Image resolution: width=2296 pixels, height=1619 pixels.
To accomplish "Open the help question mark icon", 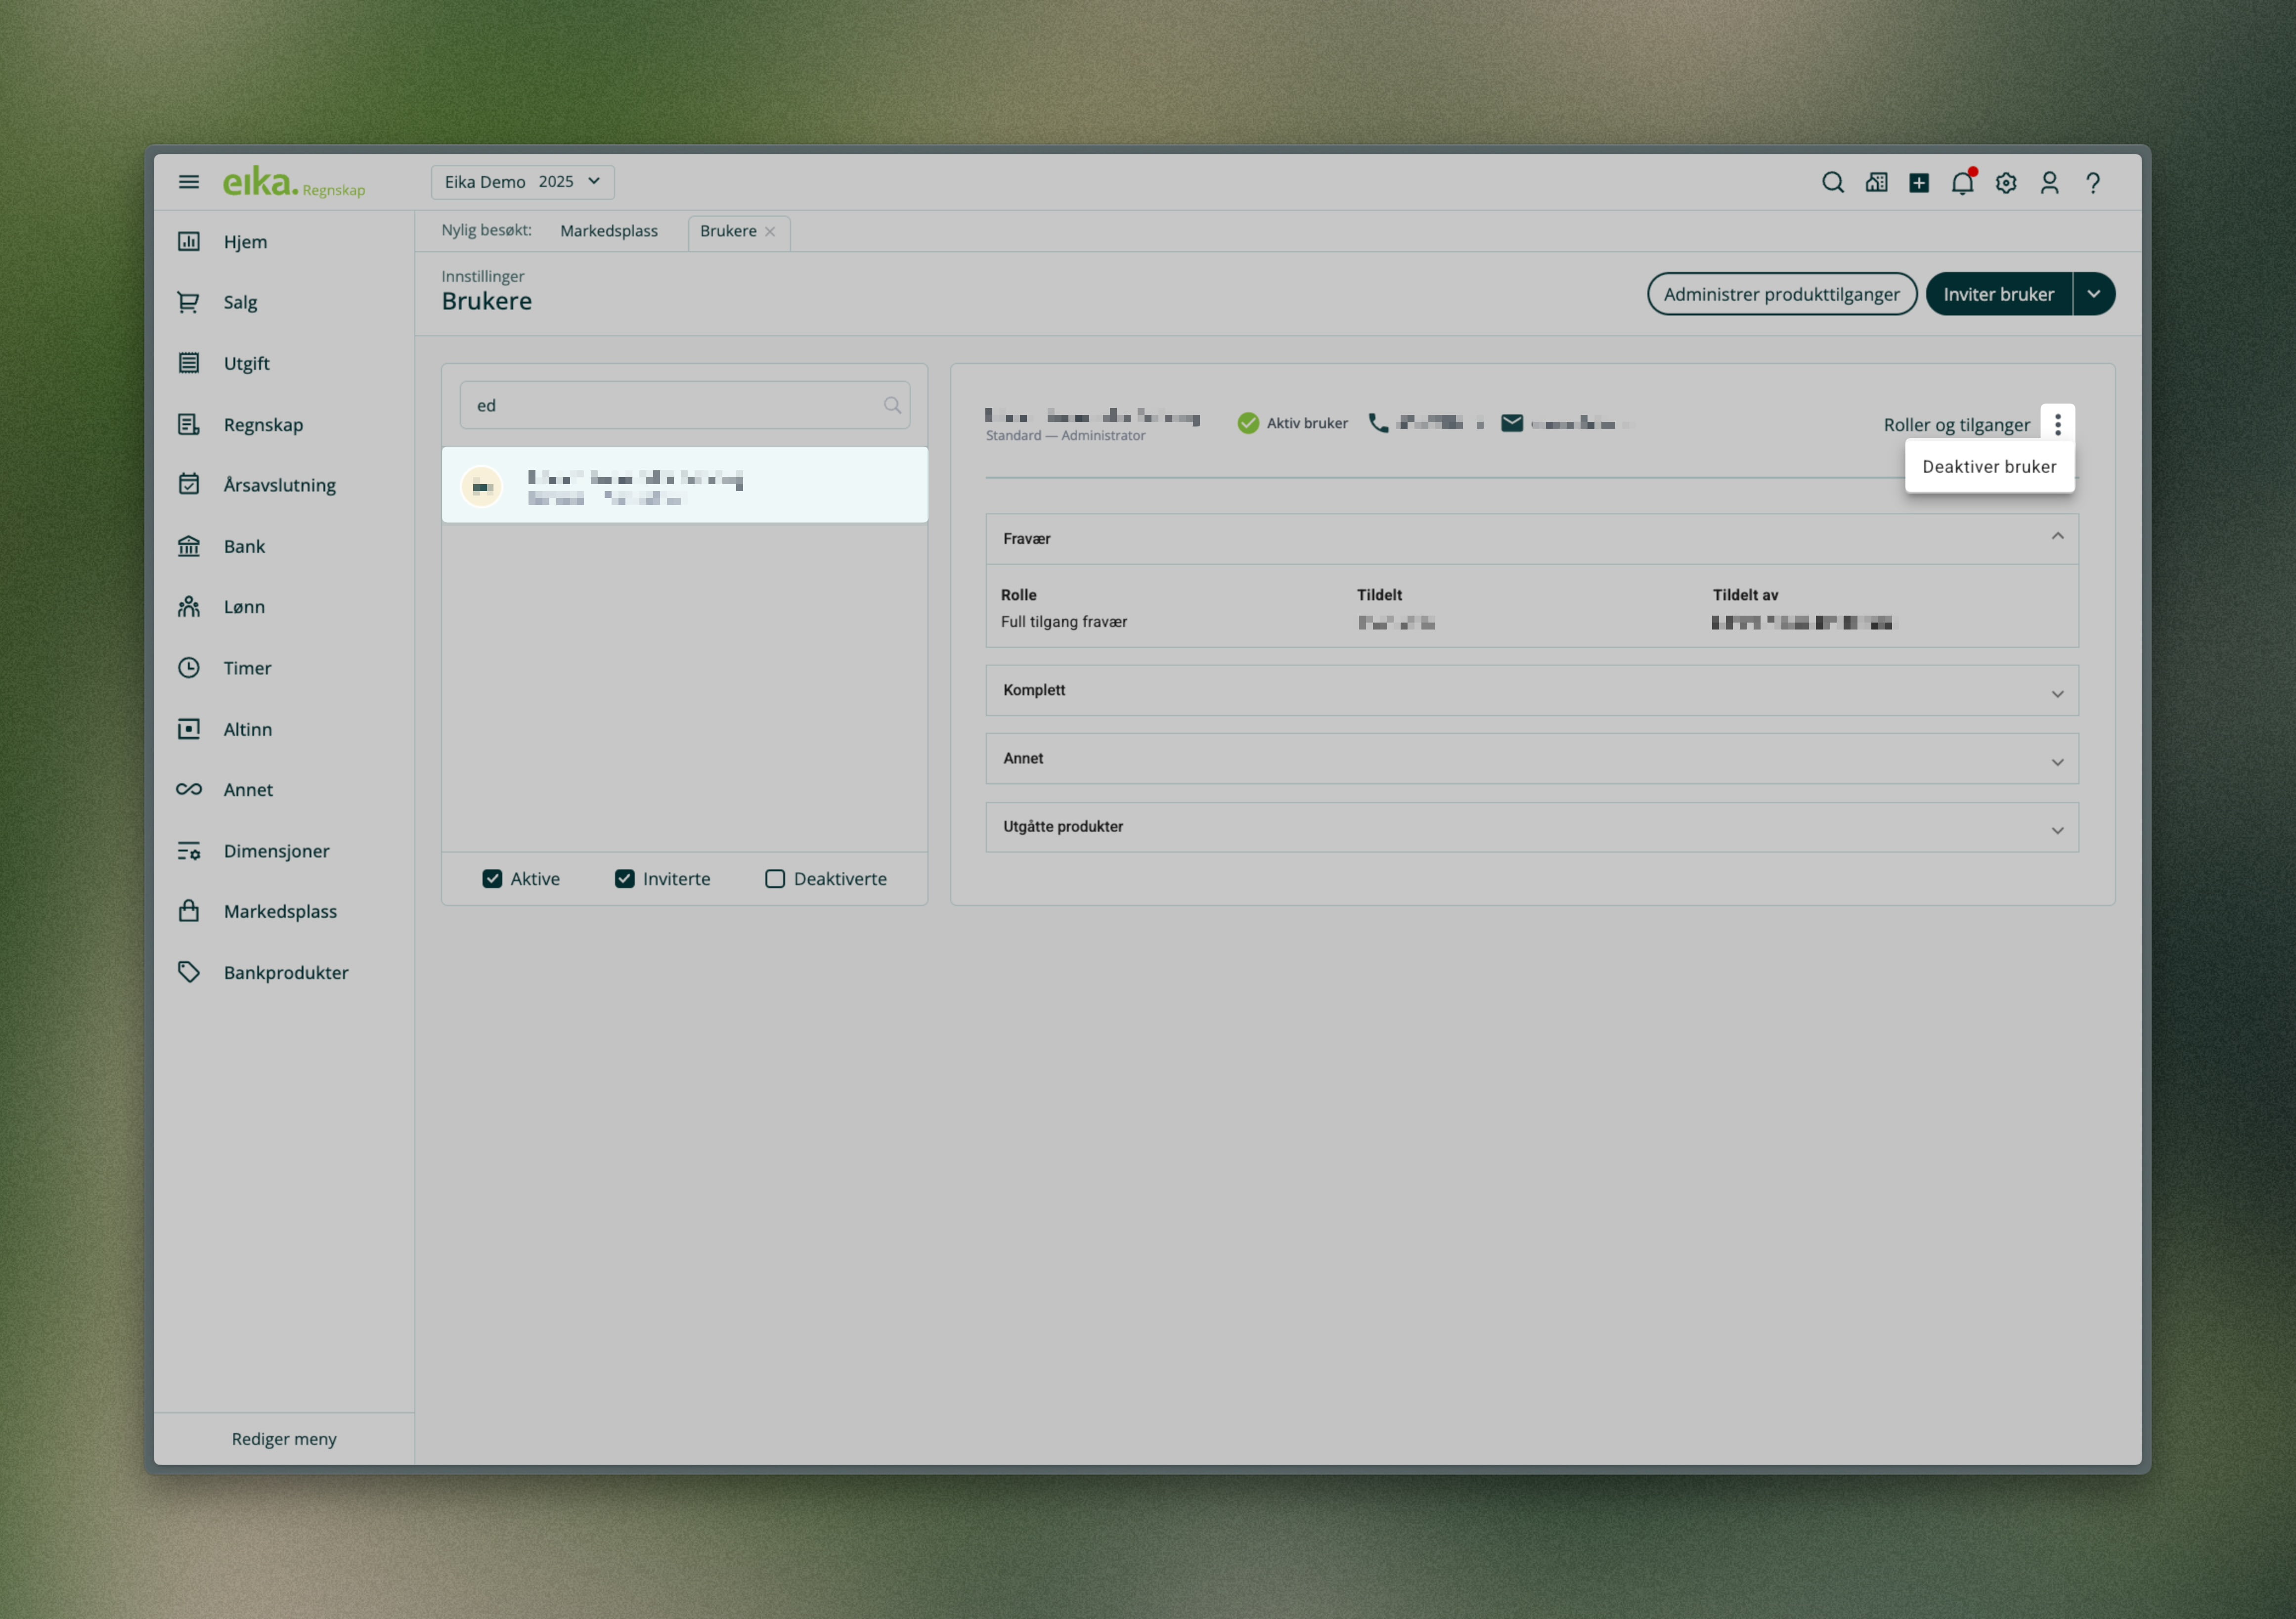I will [x=2092, y=183].
